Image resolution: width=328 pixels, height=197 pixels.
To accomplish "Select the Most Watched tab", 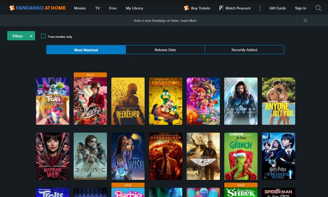I will tap(86, 50).
